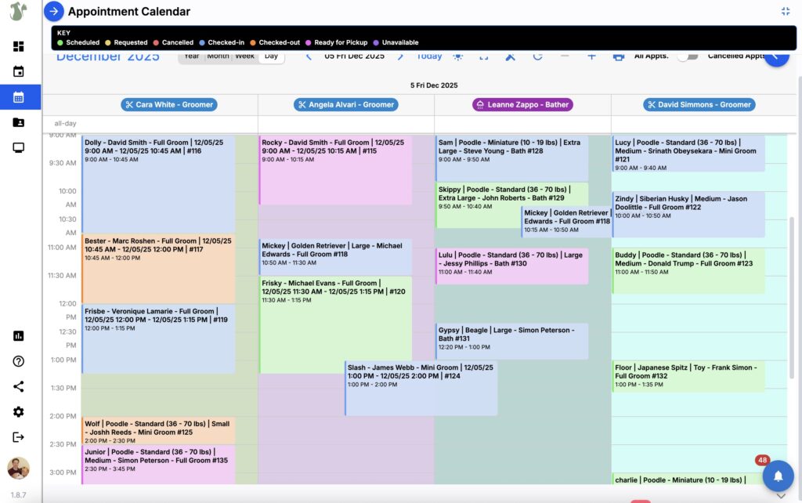The width and height of the screenshot is (802, 503).
Task: Zoom in calendar with plus icon
Action: (x=591, y=56)
